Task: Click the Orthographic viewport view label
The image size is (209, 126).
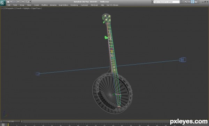Action: [x=9, y=8]
